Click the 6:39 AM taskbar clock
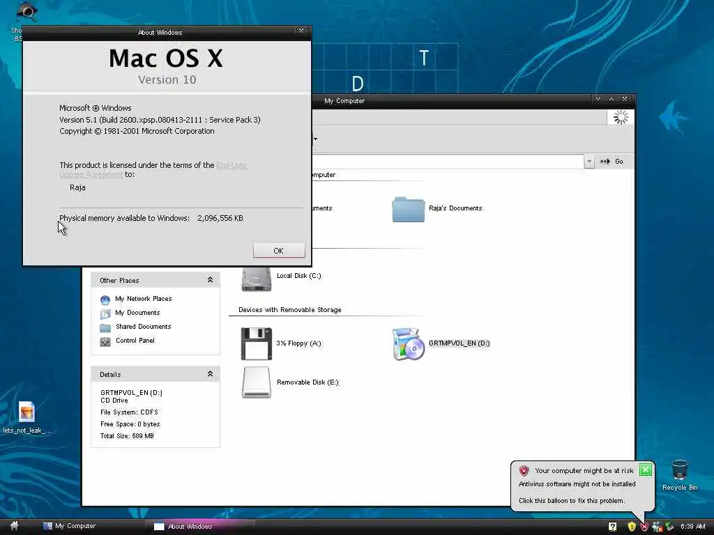This screenshot has width=714, height=535. (692, 527)
